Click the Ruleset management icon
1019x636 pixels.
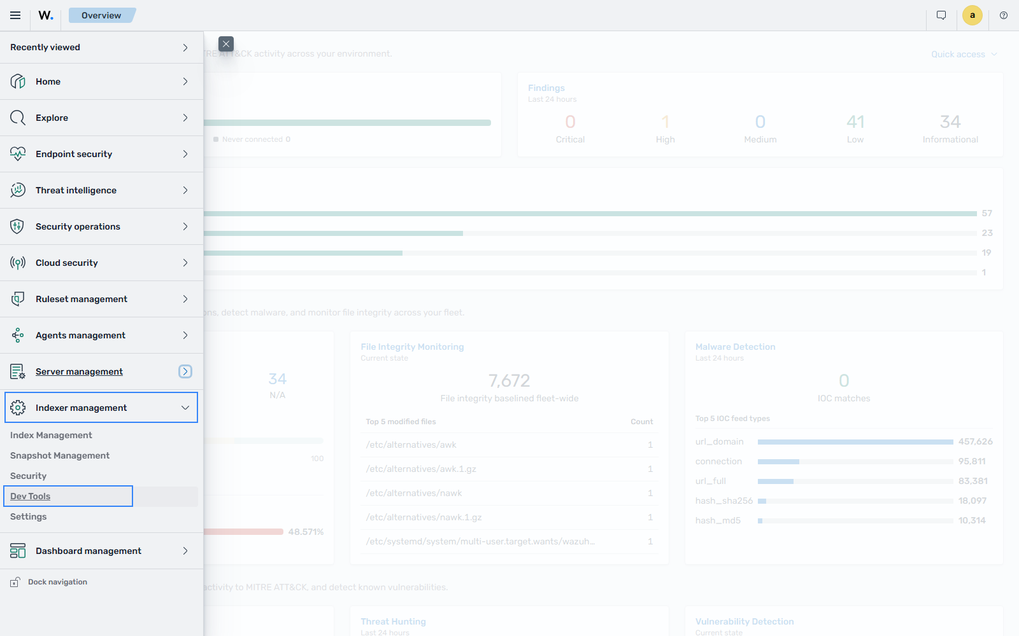tap(18, 299)
